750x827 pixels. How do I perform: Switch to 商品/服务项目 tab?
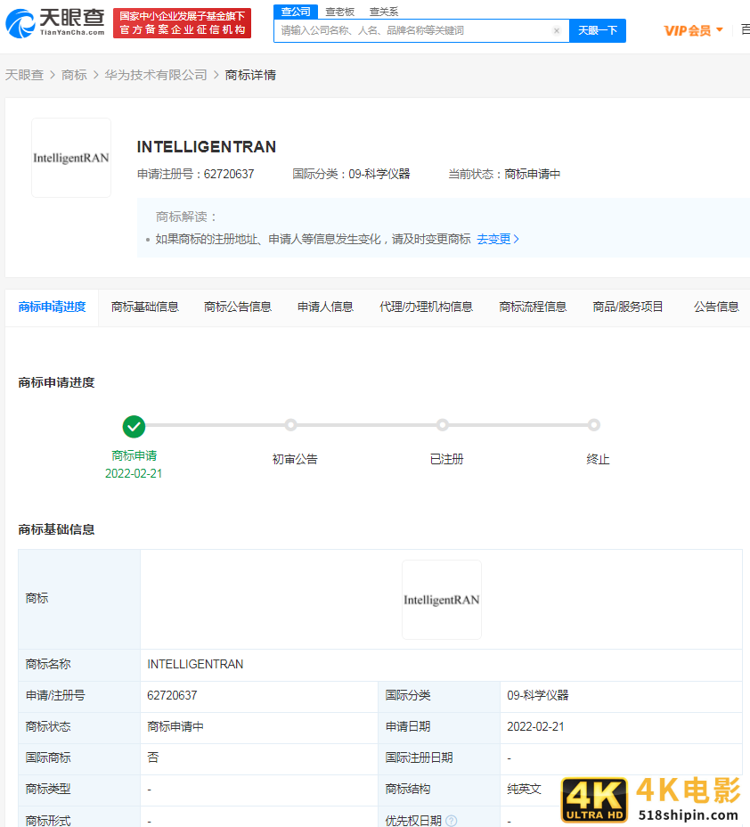[x=628, y=307]
